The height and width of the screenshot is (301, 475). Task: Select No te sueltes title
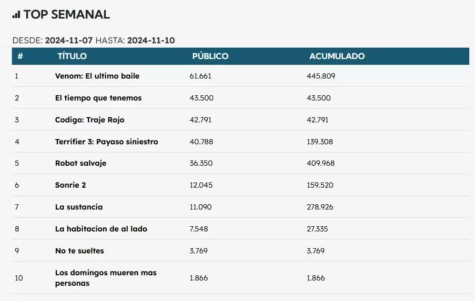[x=79, y=251]
